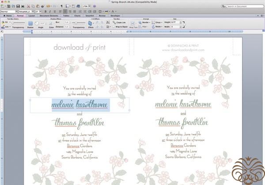Toggle Bold formatting button
The height and width of the screenshot is (185, 265).
(45, 11)
